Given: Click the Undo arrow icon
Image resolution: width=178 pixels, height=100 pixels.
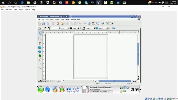Looking at the screenshot, I should [80, 23].
